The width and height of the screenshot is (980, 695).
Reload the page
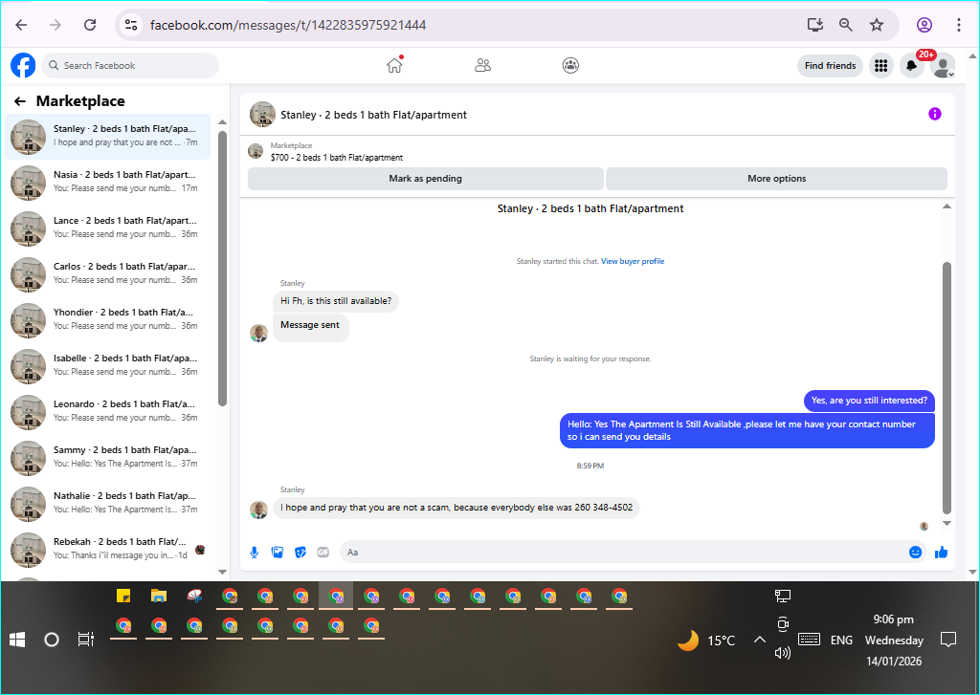pos(90,25)
